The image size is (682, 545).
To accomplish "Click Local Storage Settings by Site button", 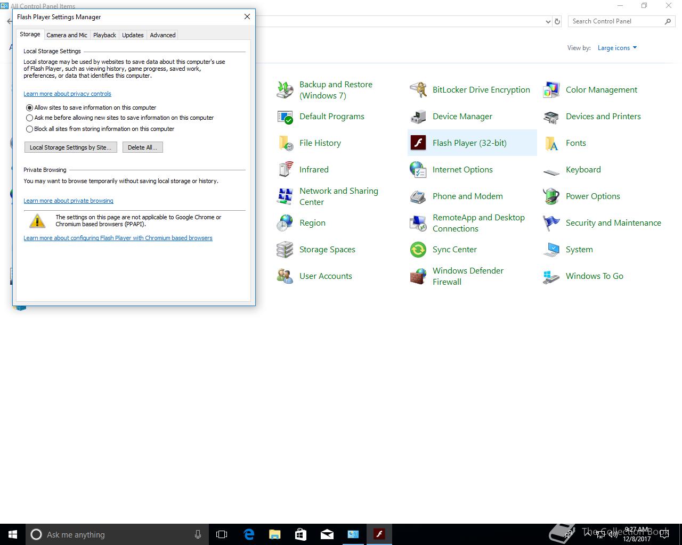I will (x=70, y=147).
